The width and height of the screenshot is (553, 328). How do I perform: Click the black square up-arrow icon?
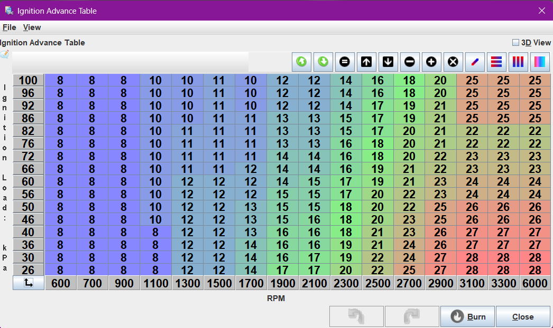coord(366,62)
